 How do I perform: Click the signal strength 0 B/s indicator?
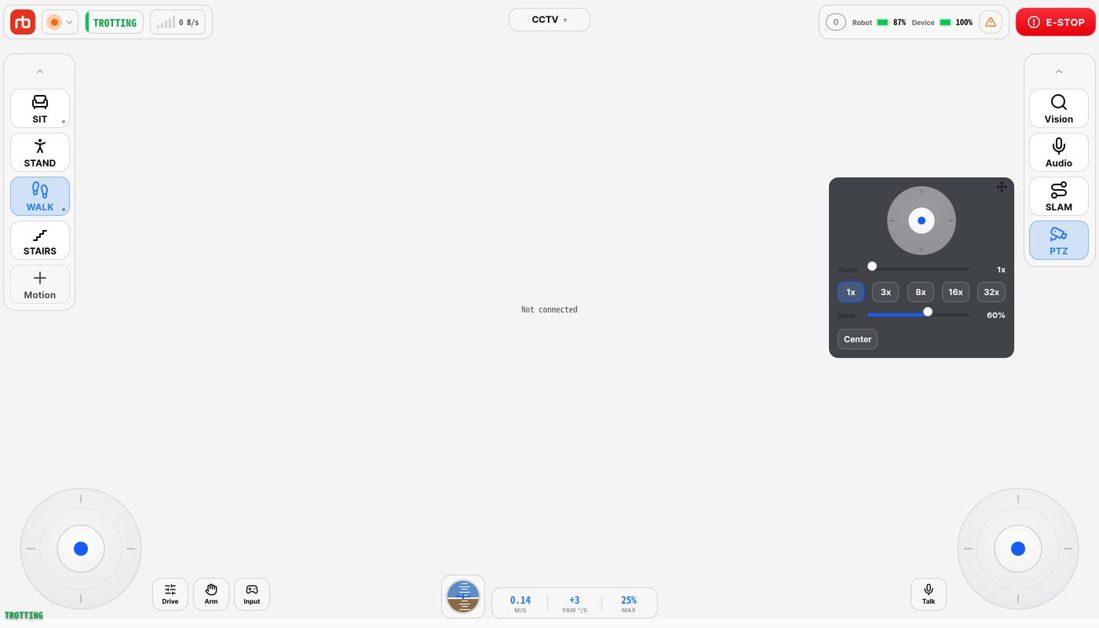coord(177,22)
